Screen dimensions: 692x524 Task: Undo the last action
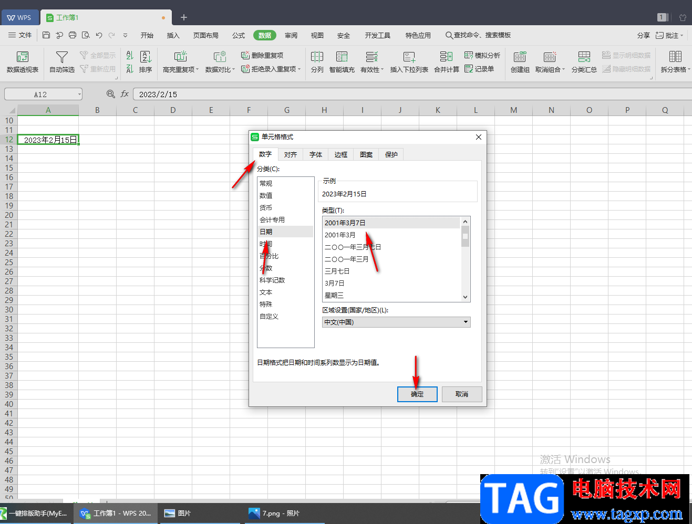click(99, 35)
